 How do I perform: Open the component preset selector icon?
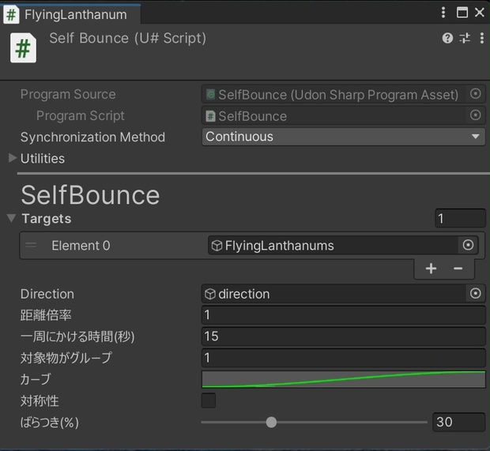pyautogui.click(x=465, y=38)
